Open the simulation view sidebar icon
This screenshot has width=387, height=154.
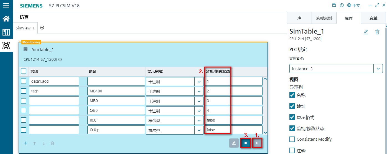point(6,45)
